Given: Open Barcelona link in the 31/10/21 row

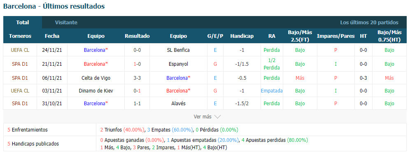Looking at the screenshot, I should [x=96, y=103].
